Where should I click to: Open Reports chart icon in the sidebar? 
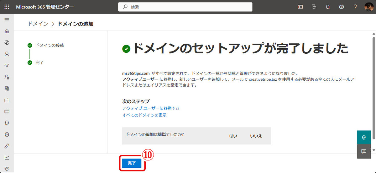[x=7, y=157]
